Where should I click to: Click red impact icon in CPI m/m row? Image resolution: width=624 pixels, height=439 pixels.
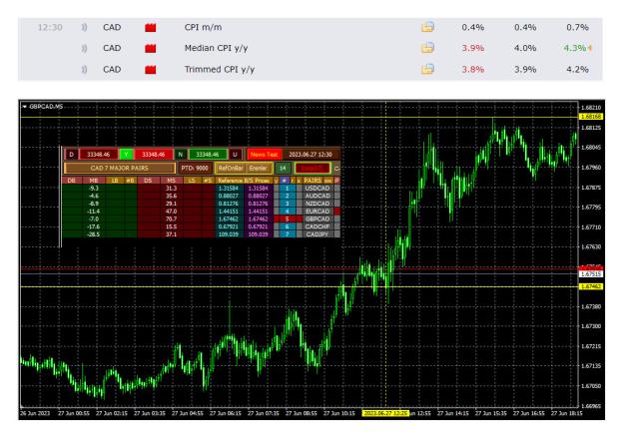150,28
